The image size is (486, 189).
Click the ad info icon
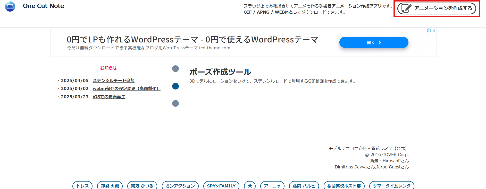[429, 31]
